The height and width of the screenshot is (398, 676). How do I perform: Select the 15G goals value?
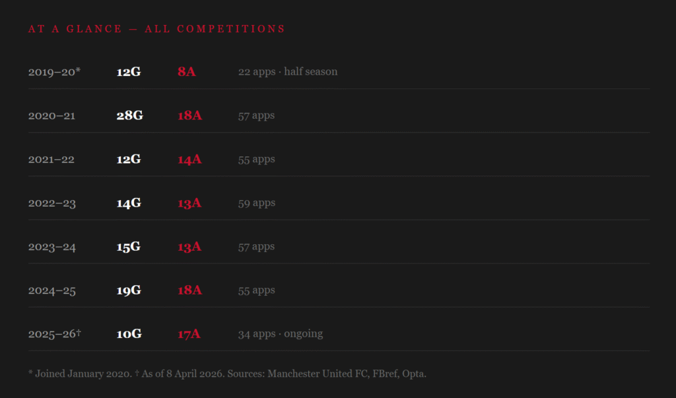[129, 247]
